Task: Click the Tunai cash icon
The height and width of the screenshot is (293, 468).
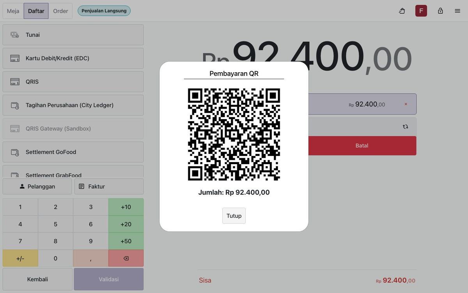Action: (15, 35)
